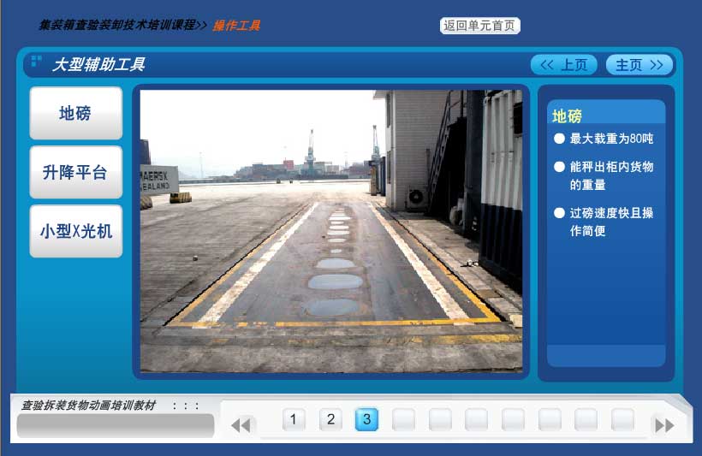This screenshot has height=456, width=702.
Task: Select the 最大载重为80吨 bullet point
Action: [x=610, y=139]
